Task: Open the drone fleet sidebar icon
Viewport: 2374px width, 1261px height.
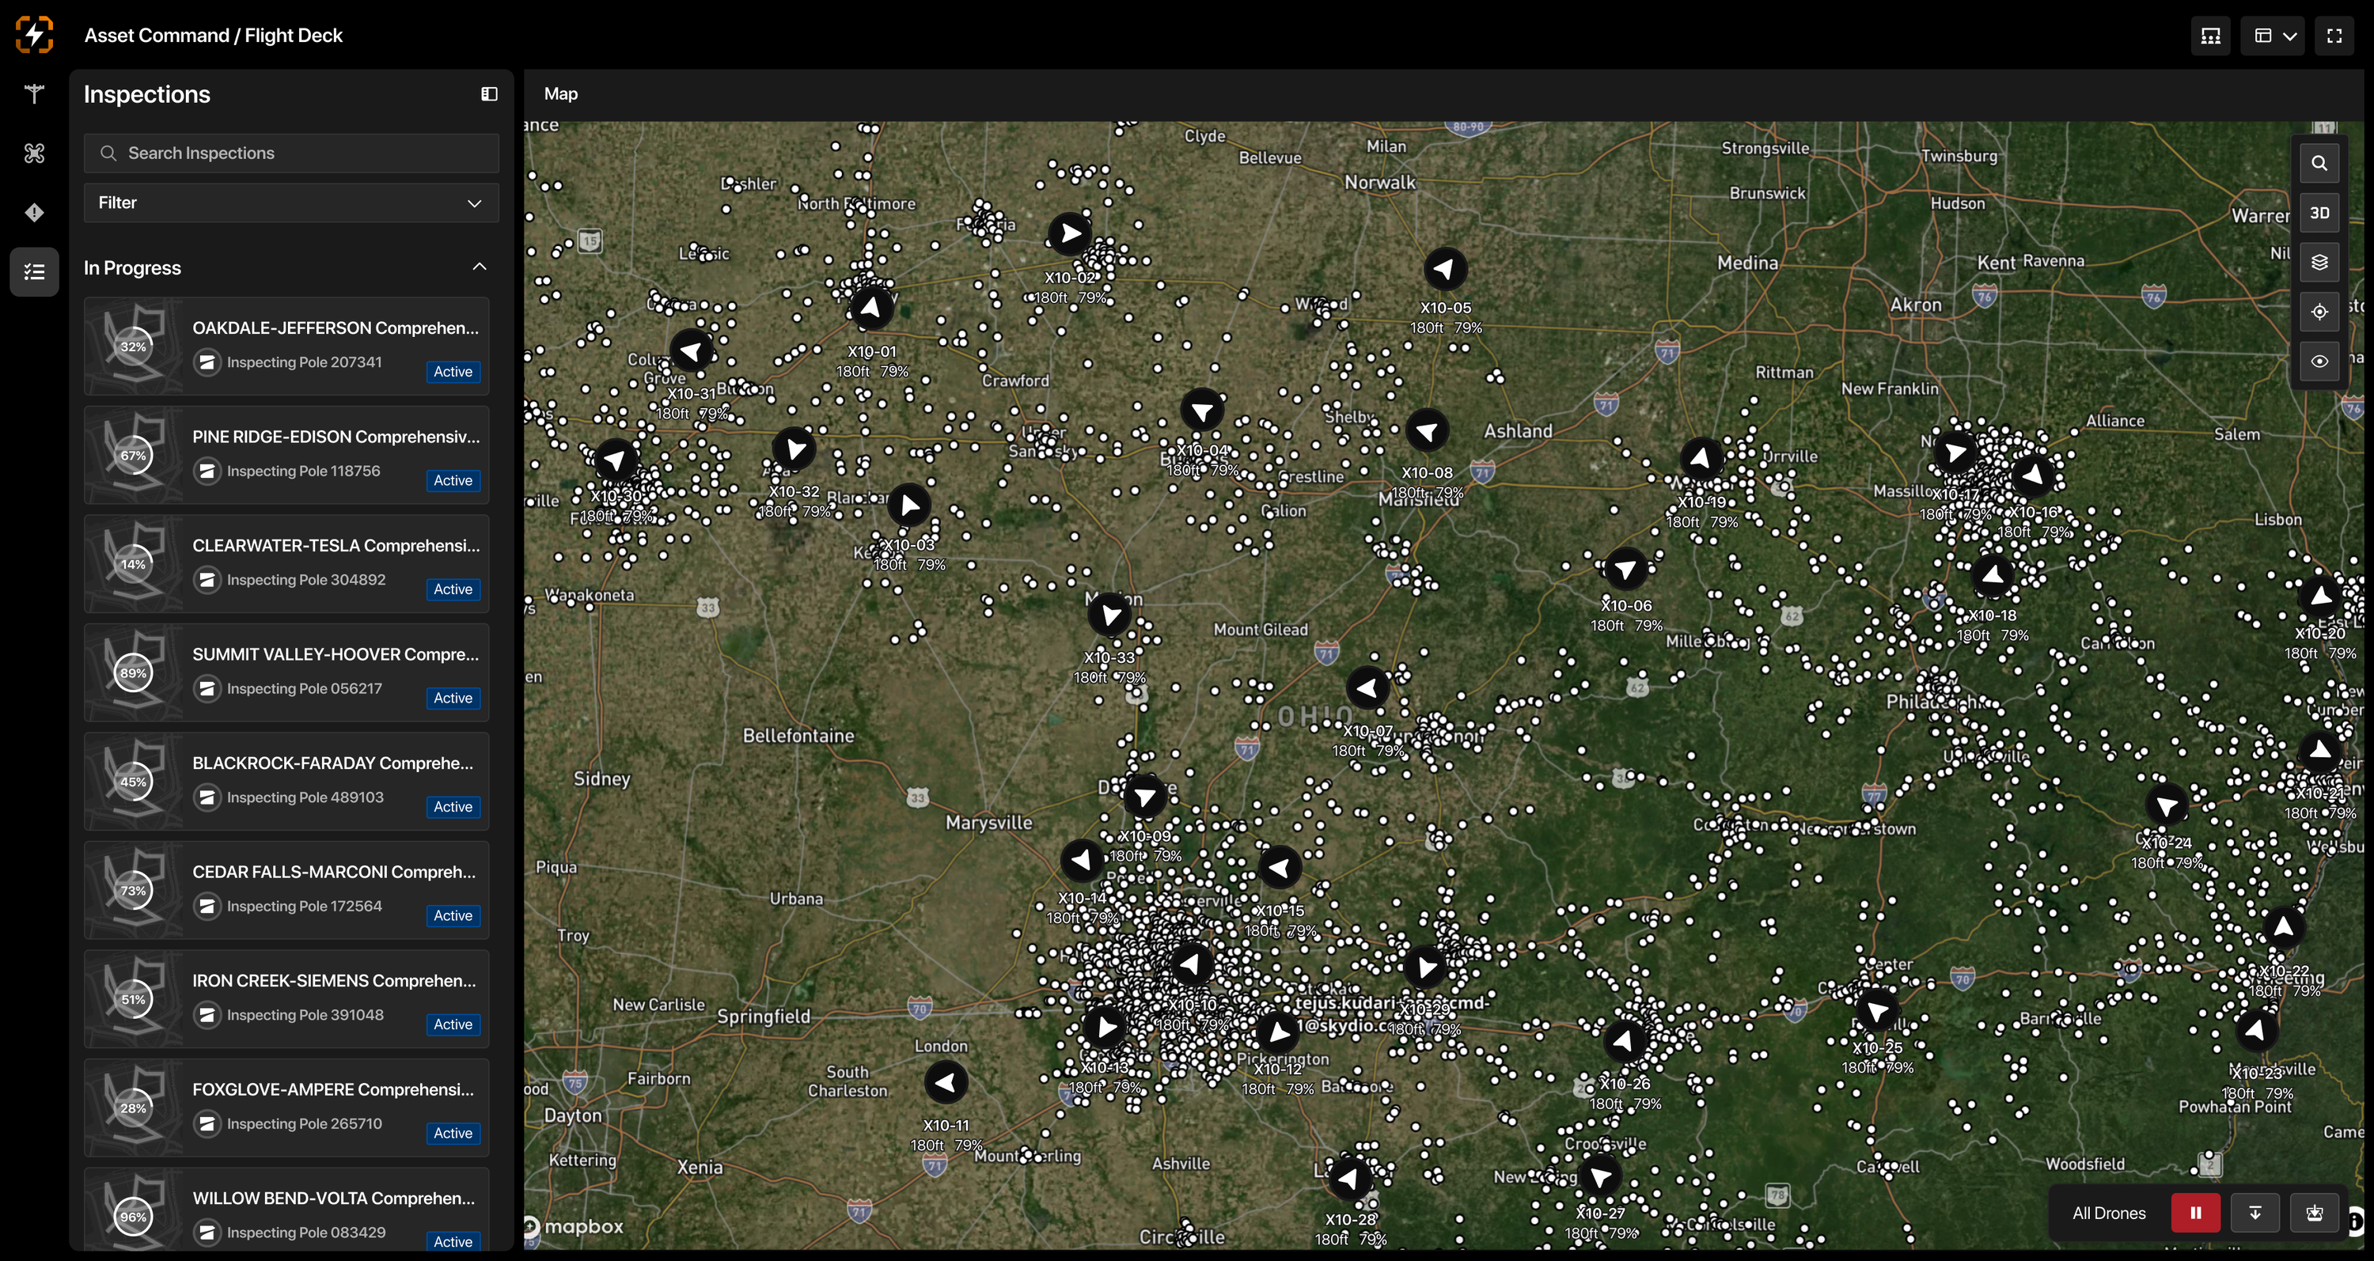Action: tap(34, 153)
